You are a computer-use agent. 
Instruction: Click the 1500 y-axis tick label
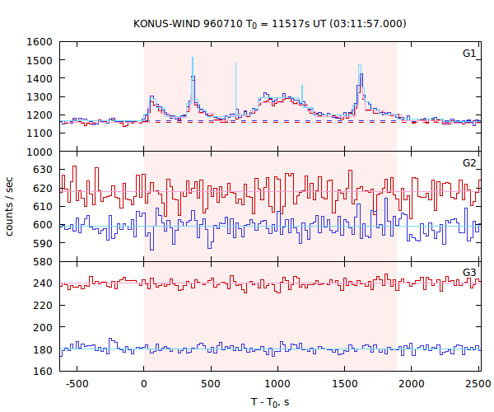40,60
